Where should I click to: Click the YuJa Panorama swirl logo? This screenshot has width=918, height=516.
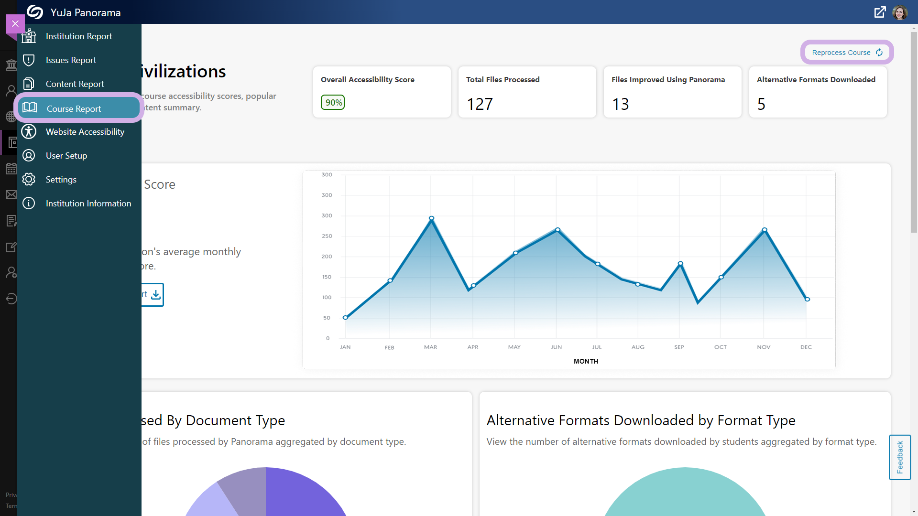click(x=35, y=12)
